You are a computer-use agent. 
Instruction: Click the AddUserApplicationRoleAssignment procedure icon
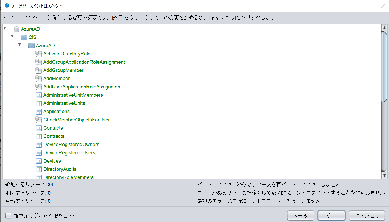pos(39,87)
